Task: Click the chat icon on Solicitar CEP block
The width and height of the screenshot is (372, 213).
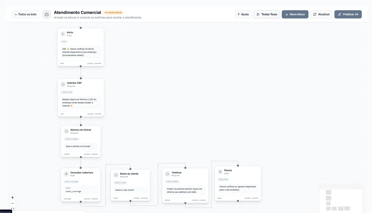Action: [x=63, y=84]
